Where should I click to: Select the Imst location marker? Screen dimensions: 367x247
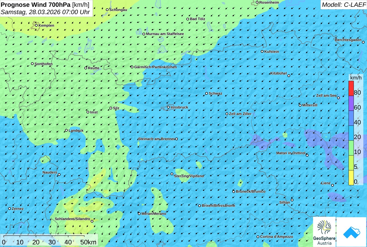(x=88, y=112)
